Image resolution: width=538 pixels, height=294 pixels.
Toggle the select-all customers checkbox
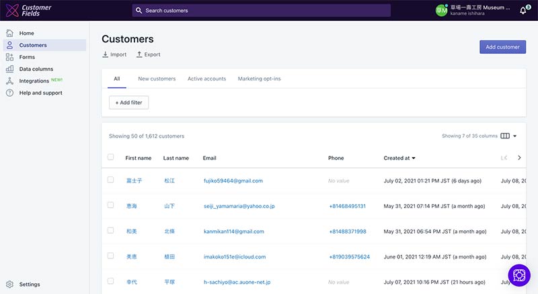coord(111,158)
